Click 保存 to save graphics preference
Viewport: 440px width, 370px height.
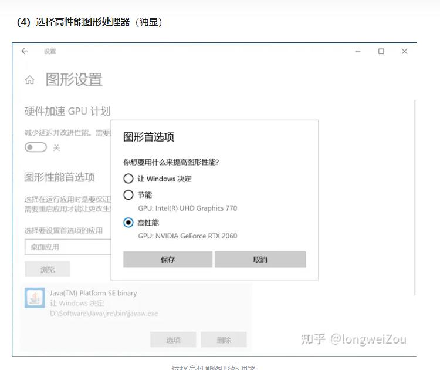tap(168, 260)
